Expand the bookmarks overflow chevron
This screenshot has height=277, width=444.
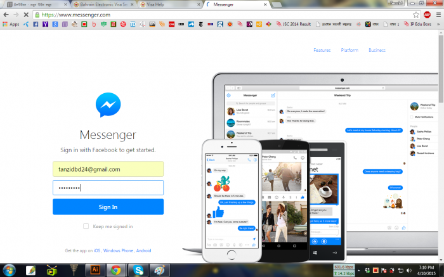438,24
